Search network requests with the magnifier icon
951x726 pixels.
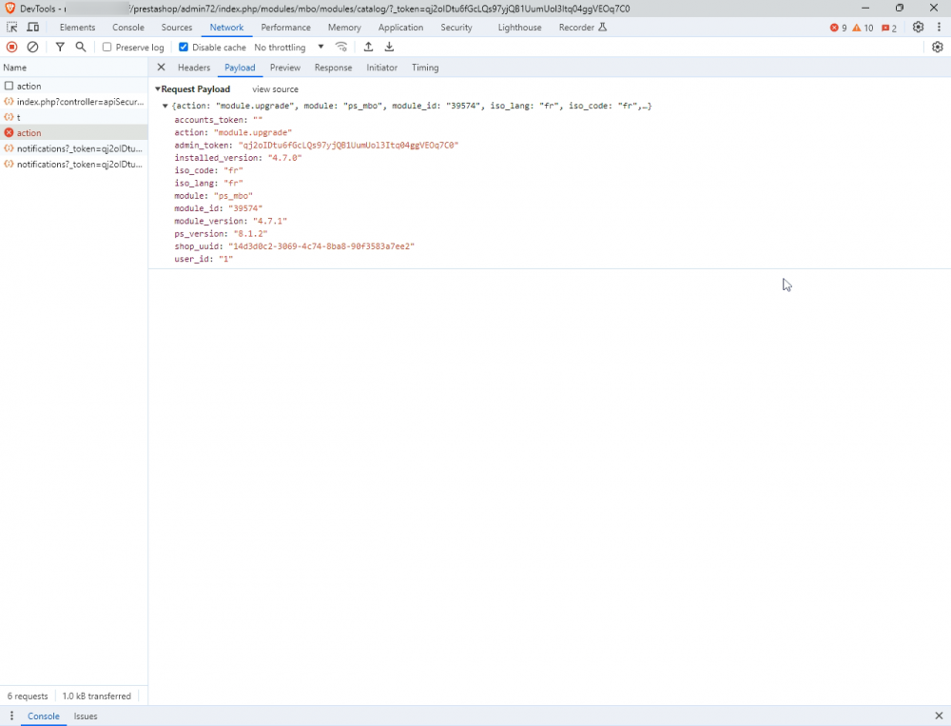[x=80, y=47]
